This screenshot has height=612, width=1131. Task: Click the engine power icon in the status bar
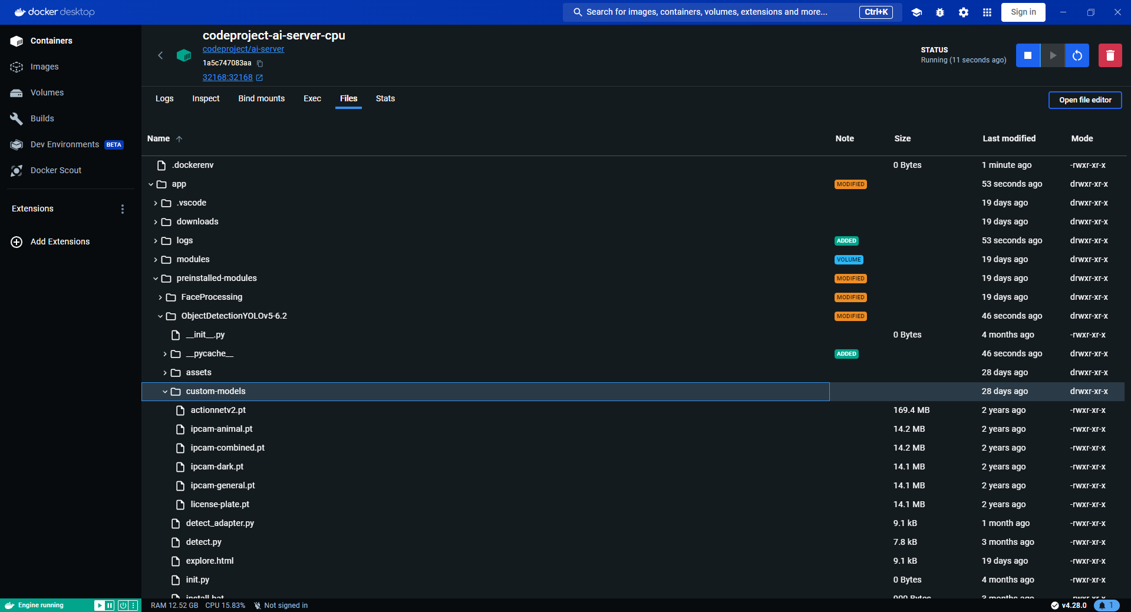coord(123,606)
